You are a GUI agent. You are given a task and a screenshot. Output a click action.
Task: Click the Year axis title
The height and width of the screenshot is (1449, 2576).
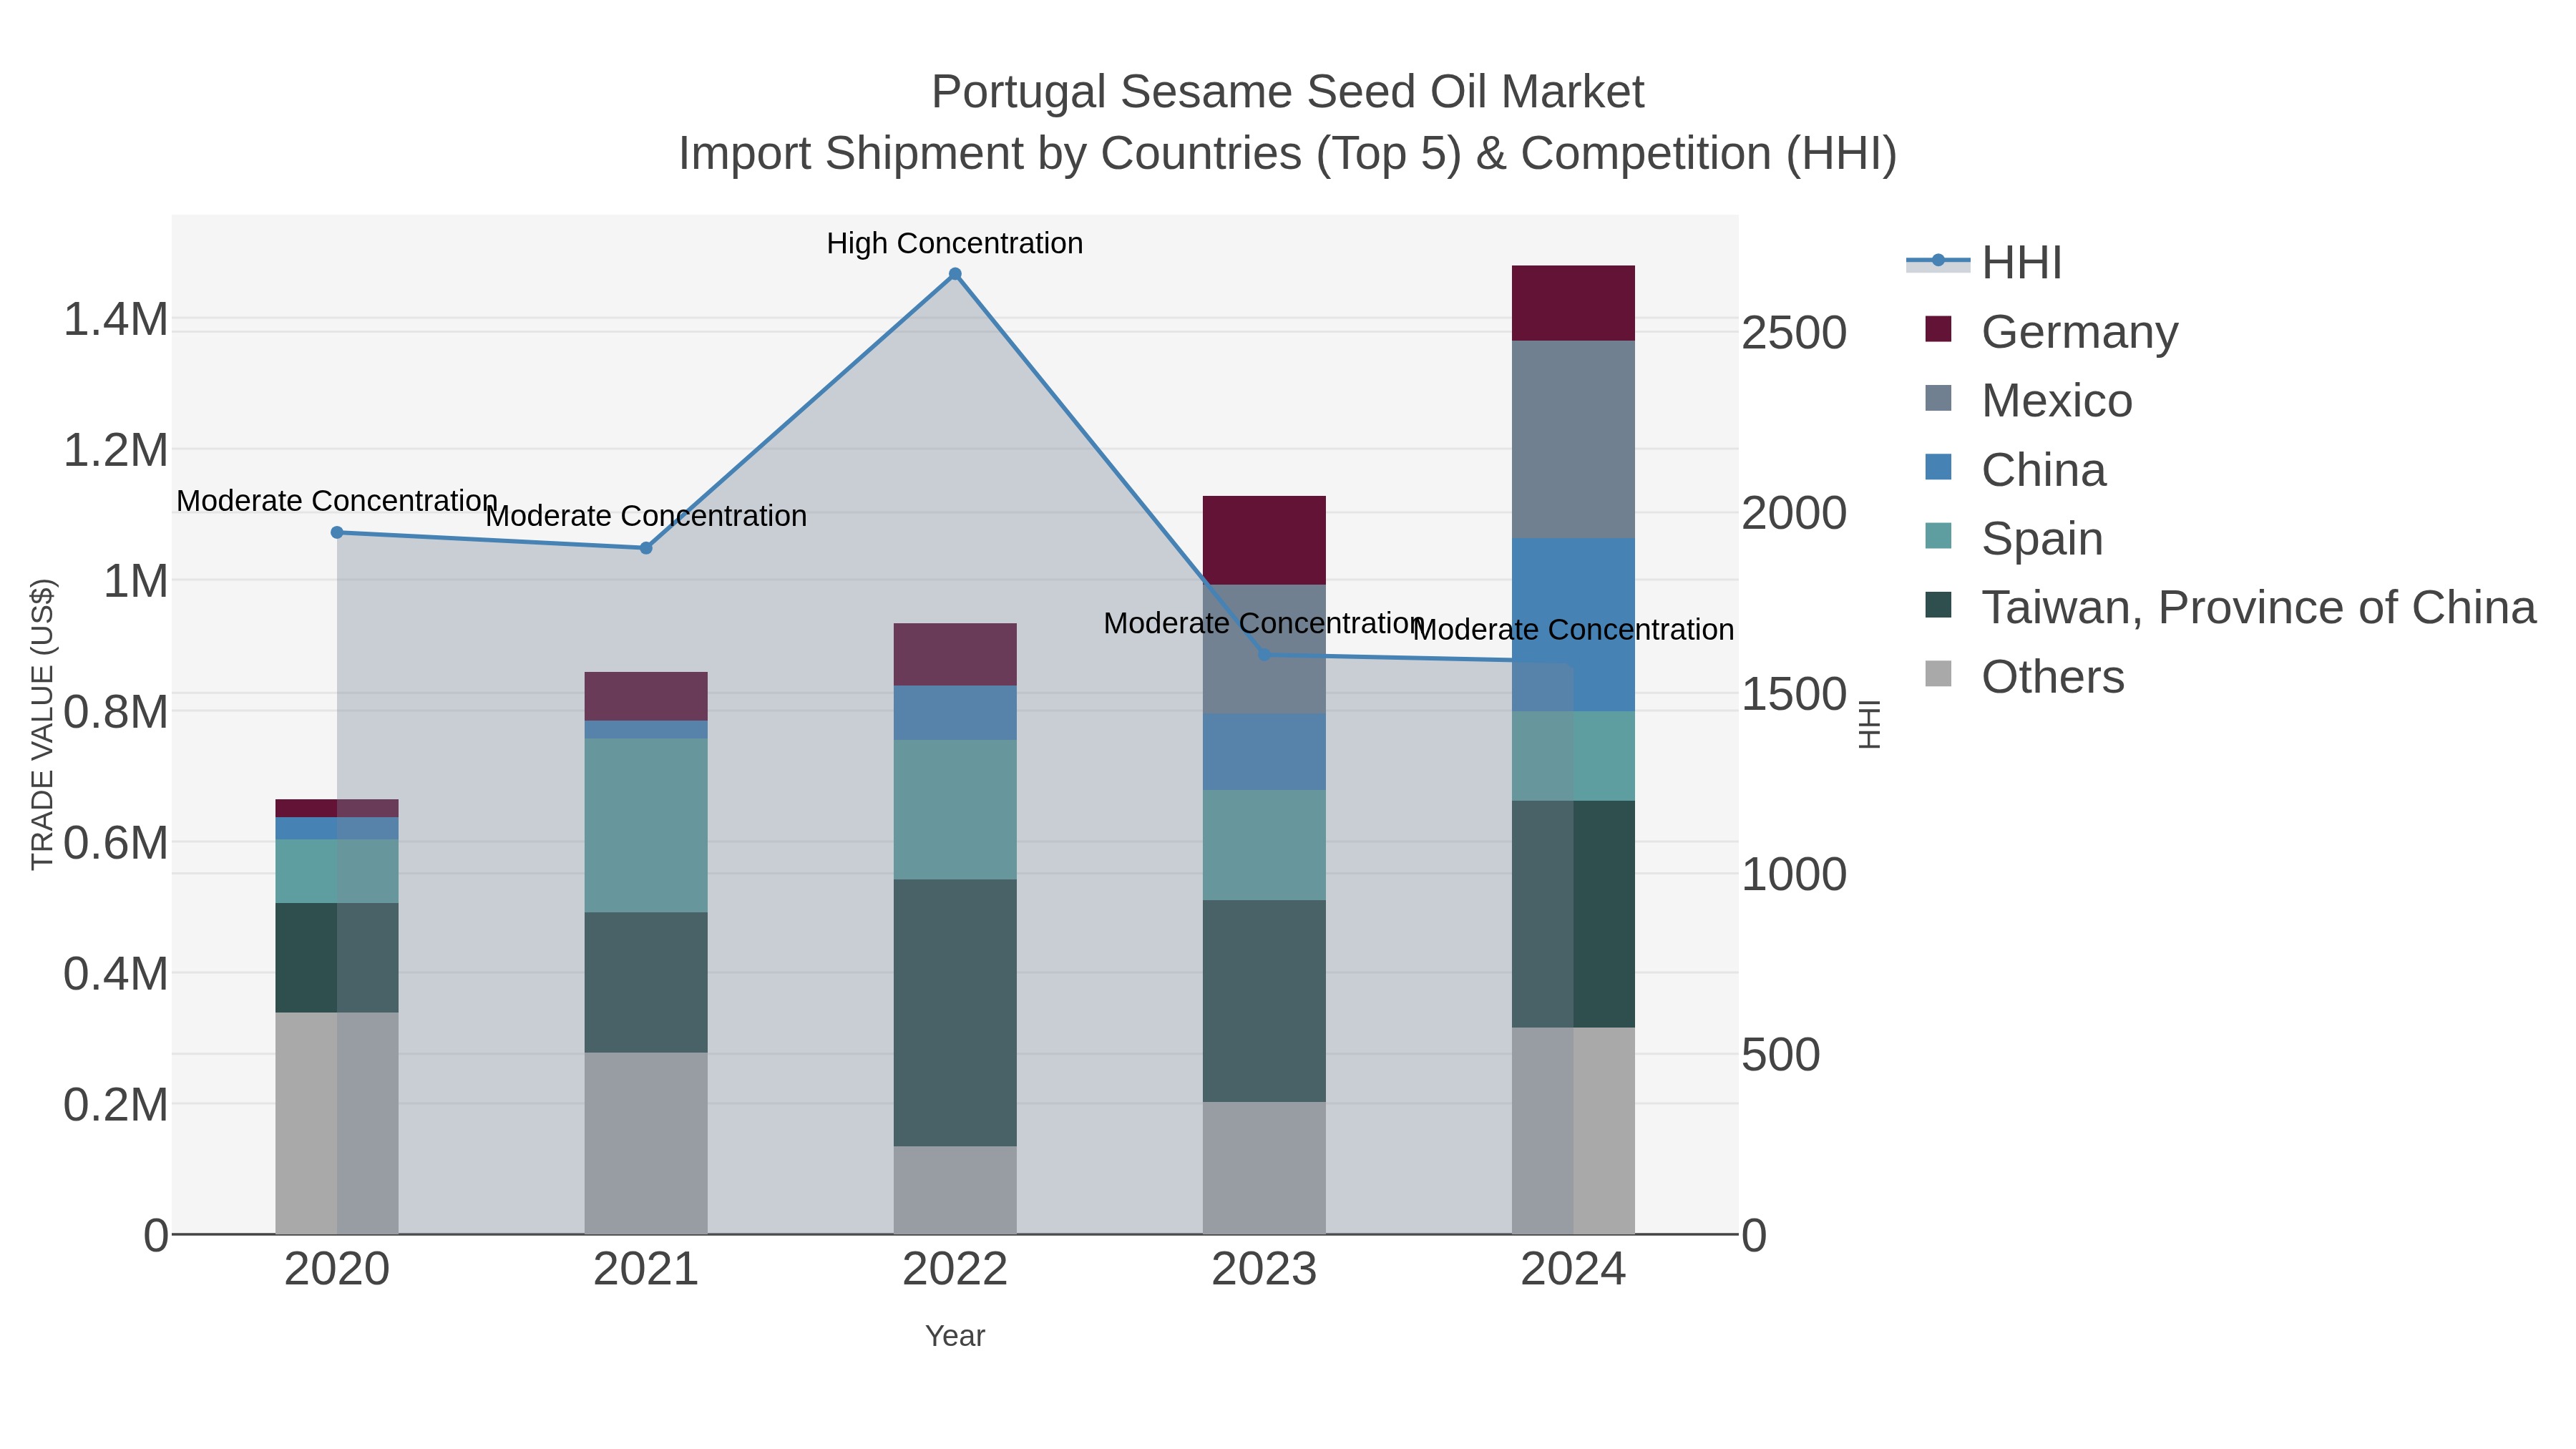click(x=955, y=1336)
